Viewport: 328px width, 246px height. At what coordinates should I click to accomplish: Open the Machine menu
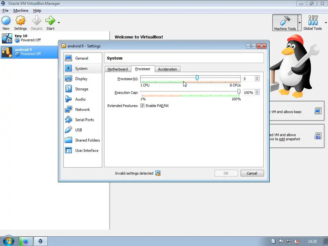click(x=21, y=11)
